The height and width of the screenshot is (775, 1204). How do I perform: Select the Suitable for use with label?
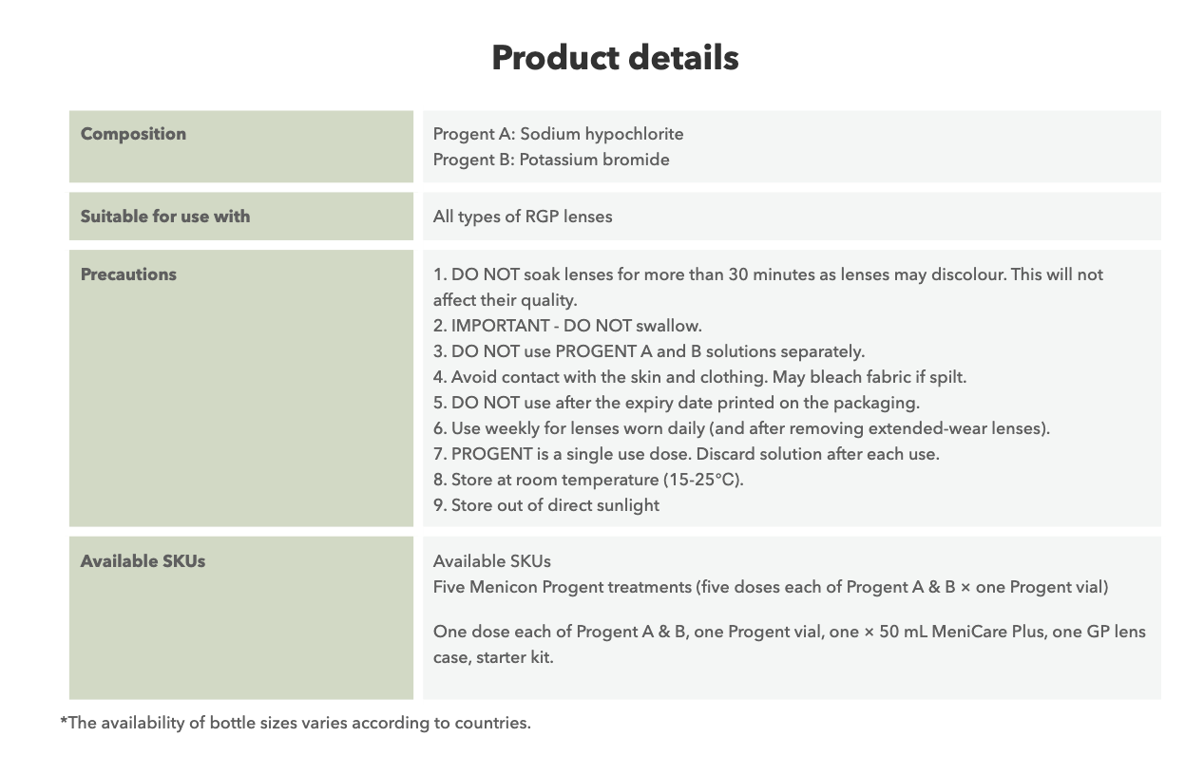pos(165,217)
